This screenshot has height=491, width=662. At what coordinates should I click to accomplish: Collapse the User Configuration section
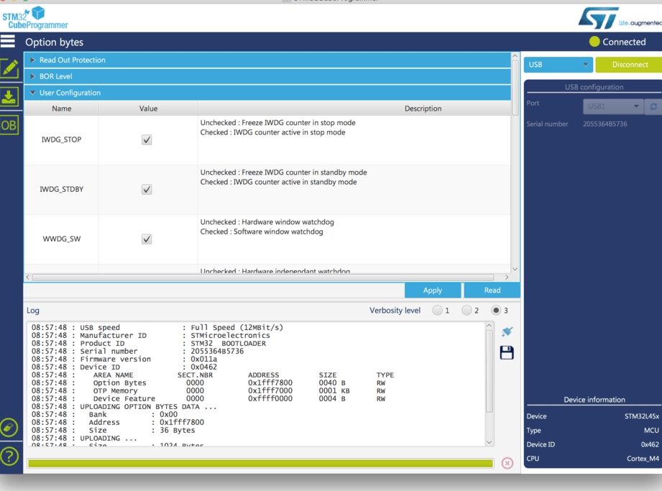pos(267,93)
